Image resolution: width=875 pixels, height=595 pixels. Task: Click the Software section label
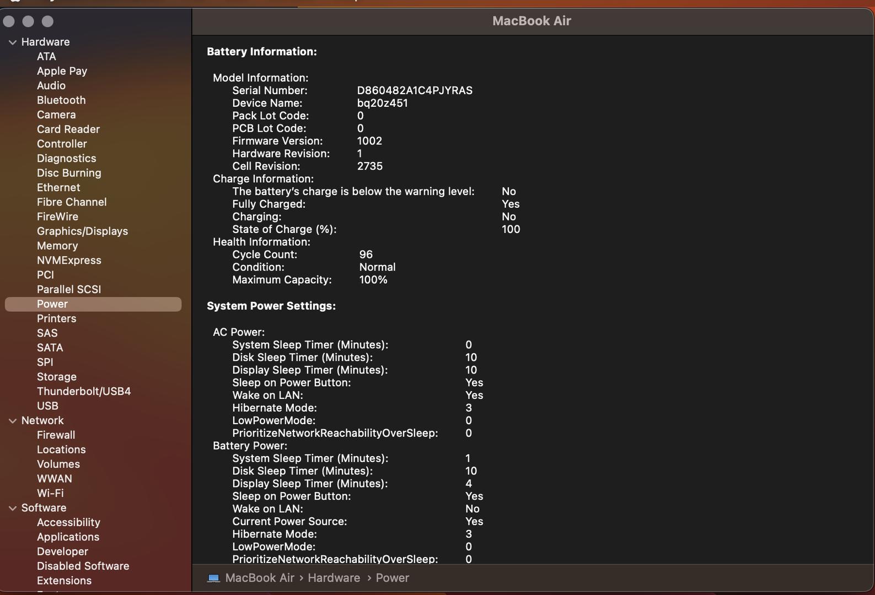click(44, 508)
